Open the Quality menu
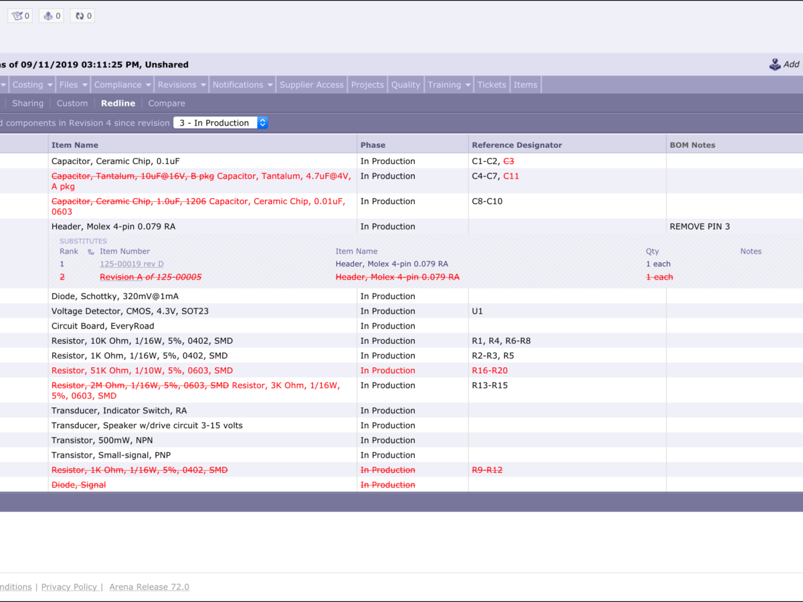The height and width of the screenshot is (602, 803). pos(406,84)
